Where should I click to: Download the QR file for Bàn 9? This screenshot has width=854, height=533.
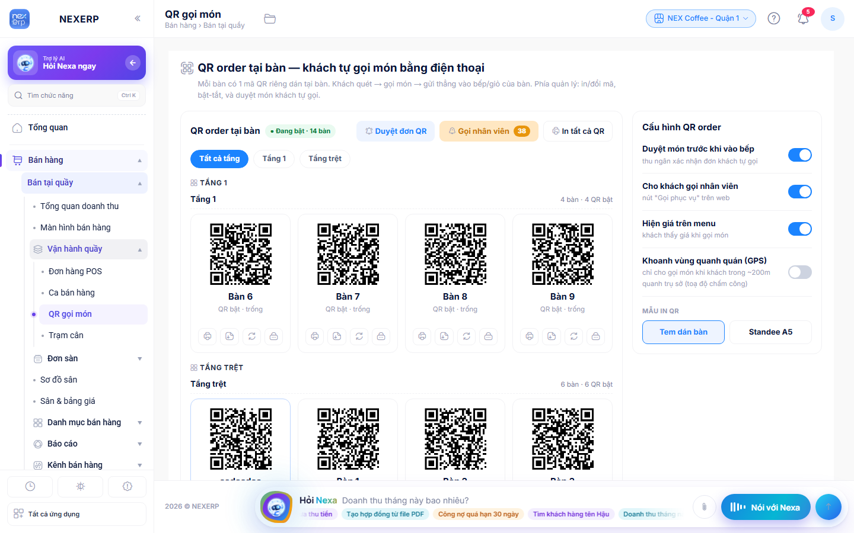pos(552,336)
